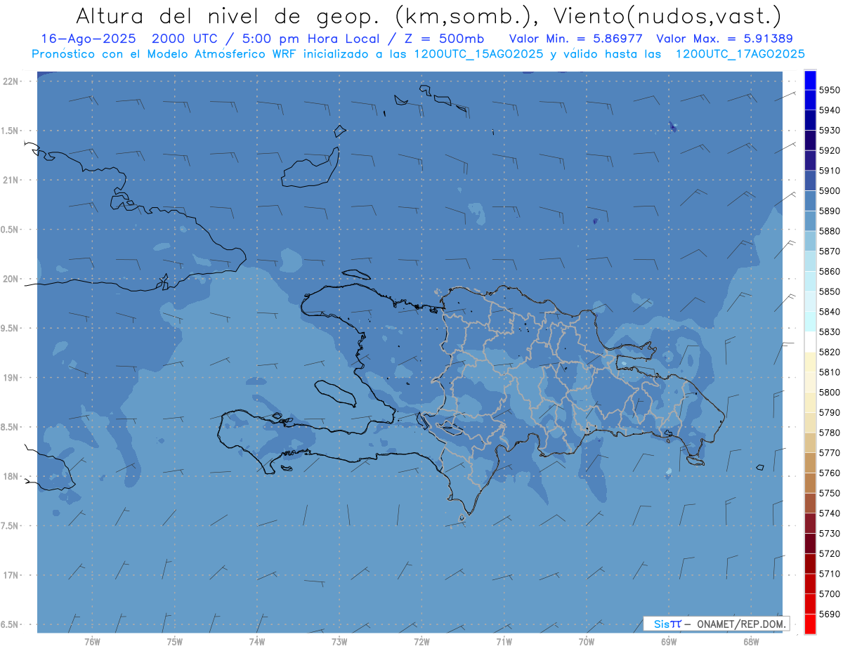Viewport: 843px width, 651px height.
Task: Click the 72W longitude axis label
Action: point(421,642)
